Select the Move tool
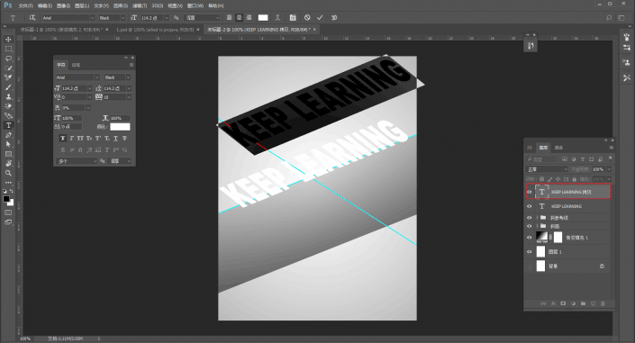635x343 pixels. (8, 40)
